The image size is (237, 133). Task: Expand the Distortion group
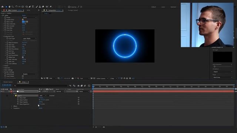coord(3,68)
